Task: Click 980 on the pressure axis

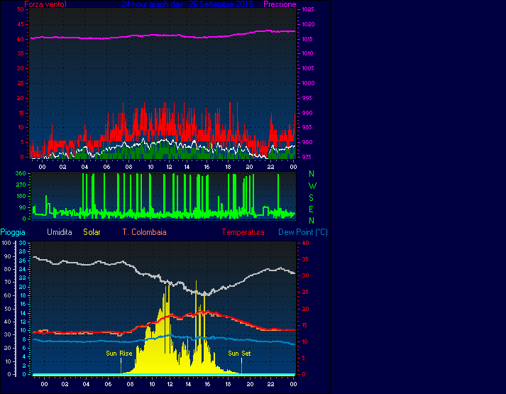Action: coord(307,142)
